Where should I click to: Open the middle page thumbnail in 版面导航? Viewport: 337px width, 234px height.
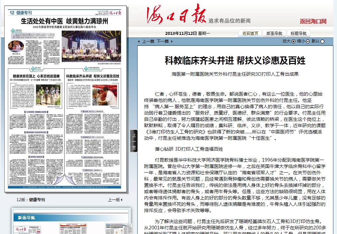coord(73,229)
